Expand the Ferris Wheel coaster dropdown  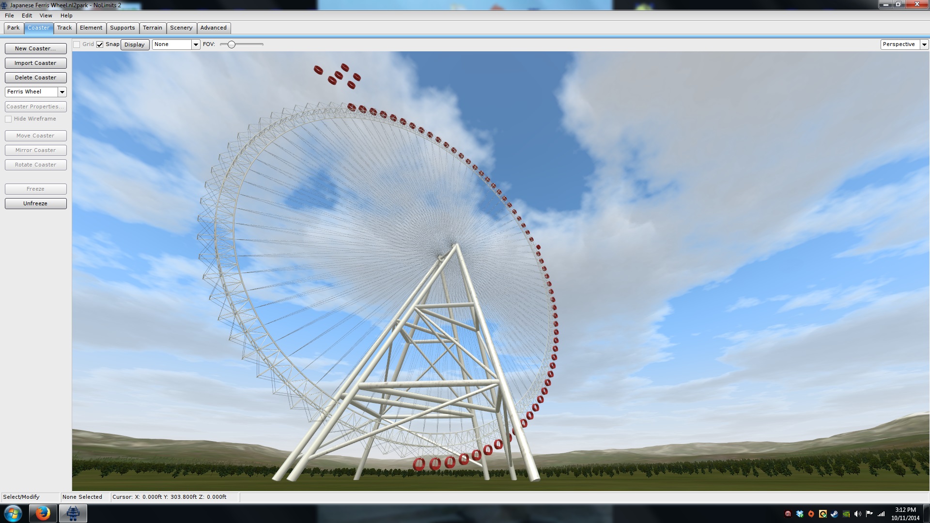62,92
